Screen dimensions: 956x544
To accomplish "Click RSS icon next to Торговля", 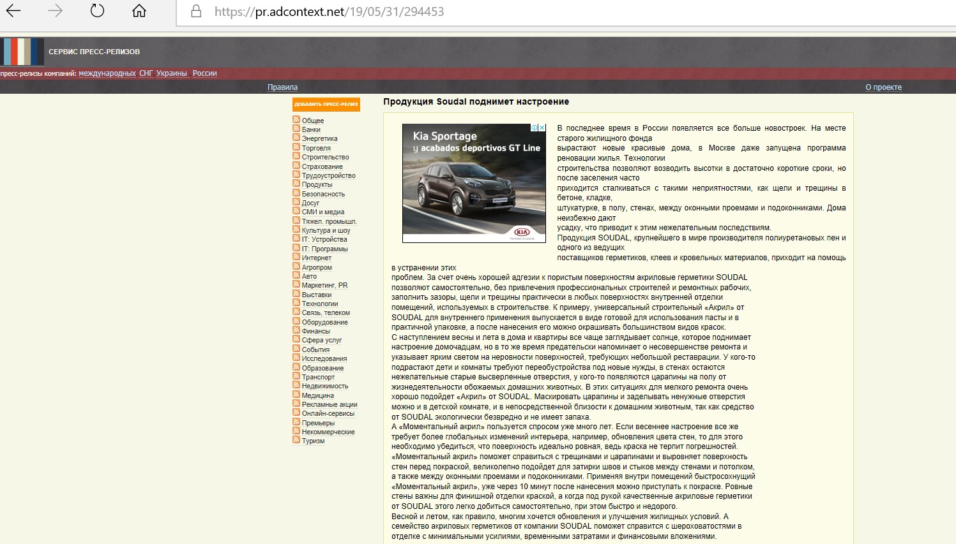I will [296, 147].
